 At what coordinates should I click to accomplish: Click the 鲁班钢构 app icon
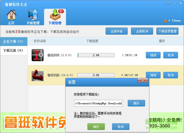[x=38, y=55]
